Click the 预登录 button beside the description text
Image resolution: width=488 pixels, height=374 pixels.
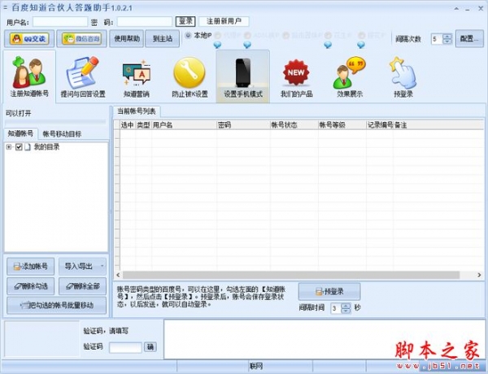click(329, 291)
